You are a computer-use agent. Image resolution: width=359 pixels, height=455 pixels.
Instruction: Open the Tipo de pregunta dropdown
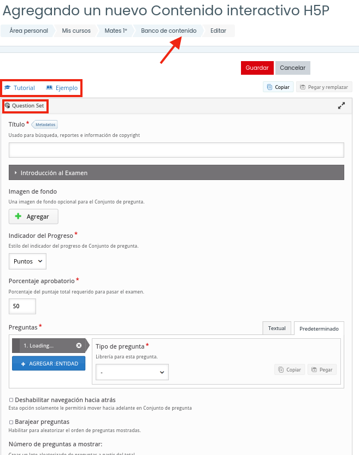click(132, 372)
